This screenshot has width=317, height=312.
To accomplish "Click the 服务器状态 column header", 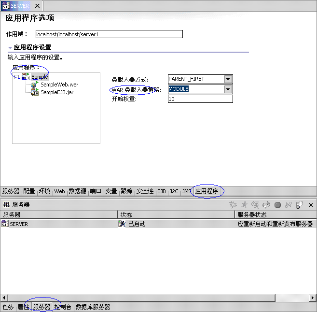I will point(276,214).
